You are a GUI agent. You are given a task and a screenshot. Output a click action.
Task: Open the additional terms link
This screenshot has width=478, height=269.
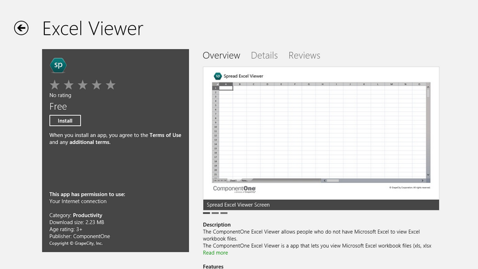pos(90,142)
